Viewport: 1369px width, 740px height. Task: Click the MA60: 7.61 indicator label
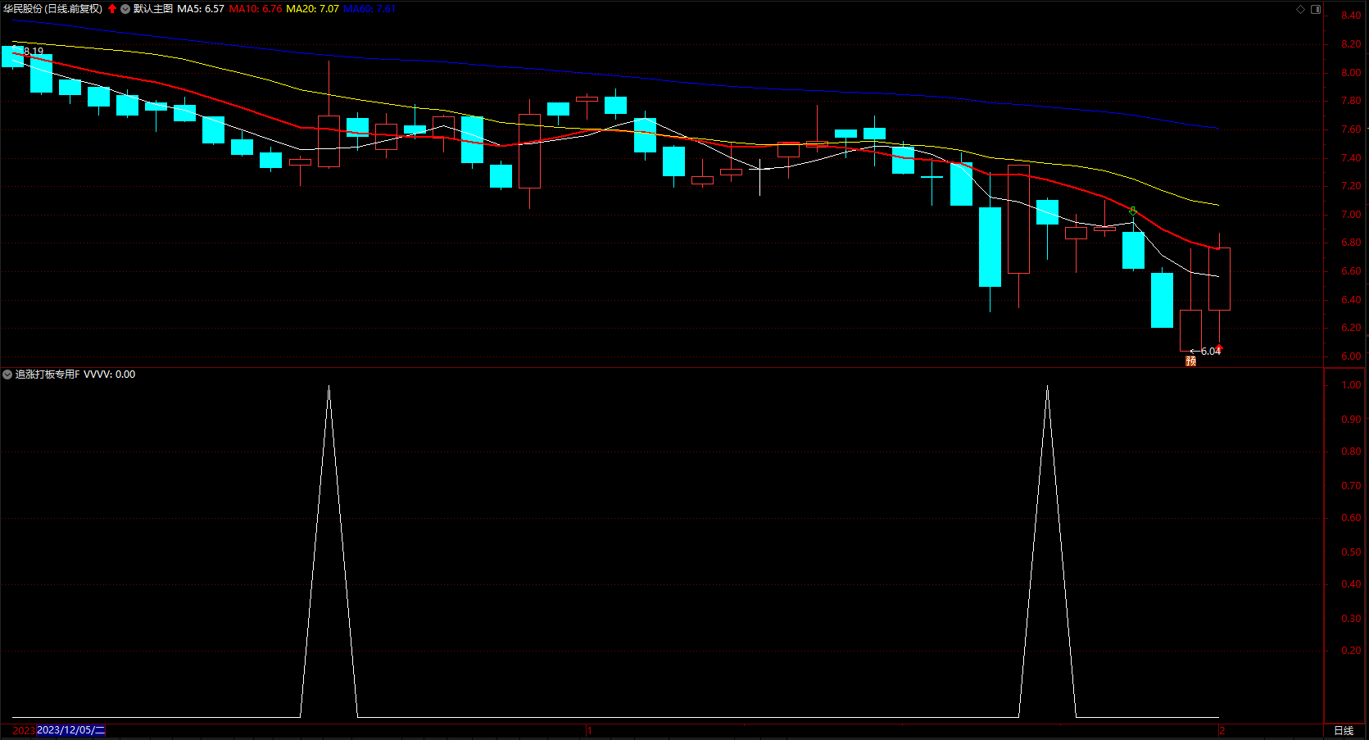point(369,9)
